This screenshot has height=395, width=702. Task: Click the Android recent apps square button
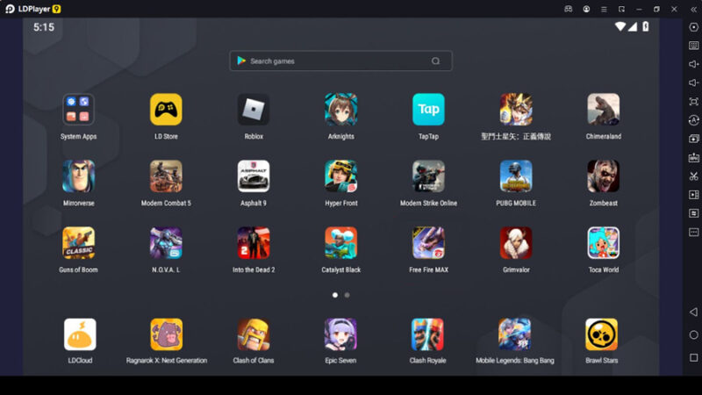tap(693, 358)
